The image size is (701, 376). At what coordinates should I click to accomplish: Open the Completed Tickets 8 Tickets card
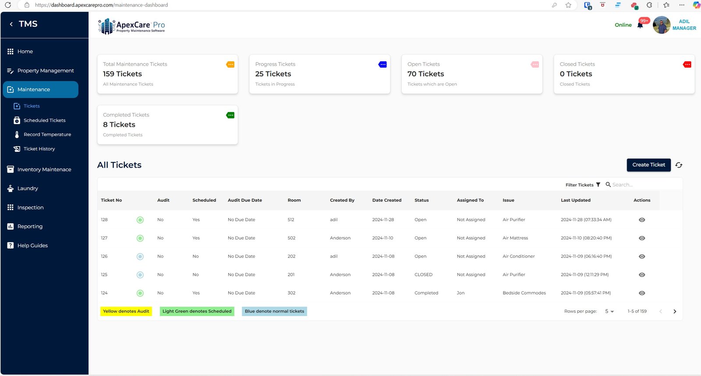167,125
